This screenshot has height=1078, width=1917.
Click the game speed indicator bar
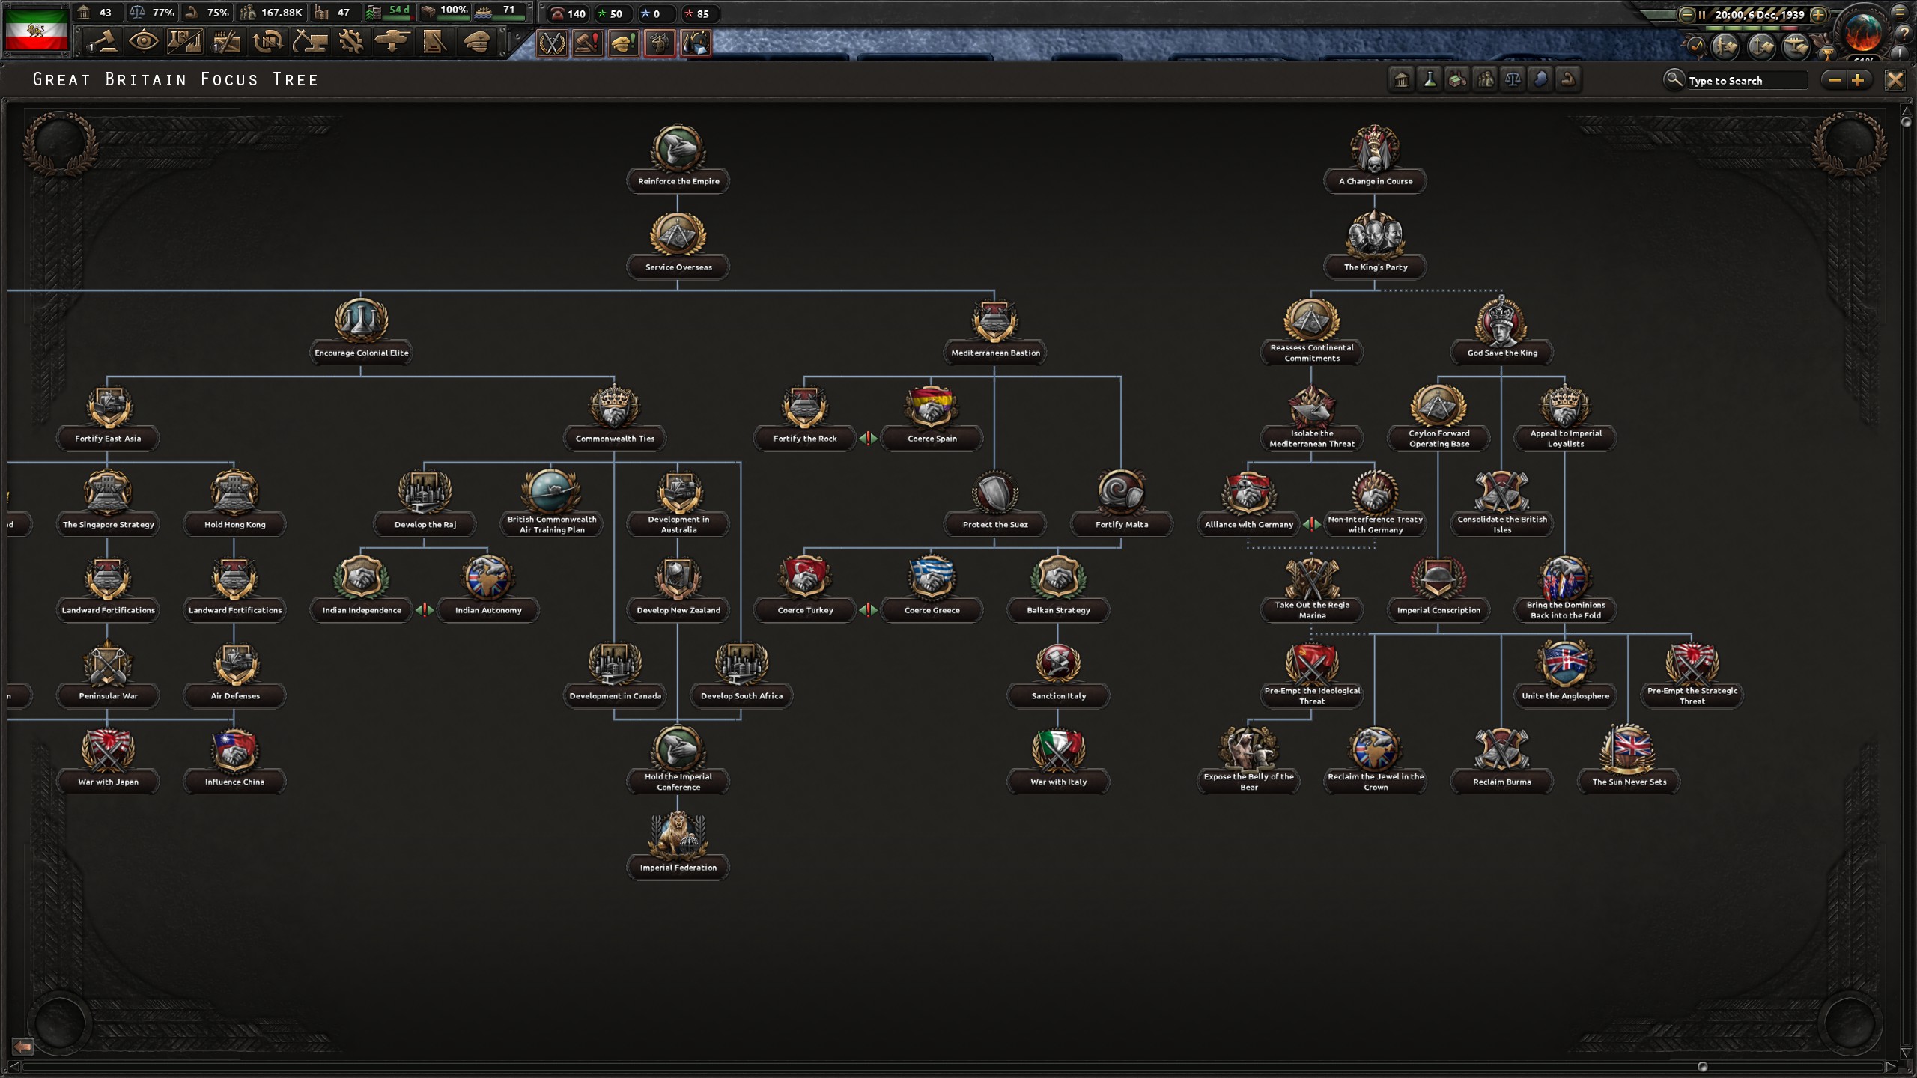[x=1752, y=28]
